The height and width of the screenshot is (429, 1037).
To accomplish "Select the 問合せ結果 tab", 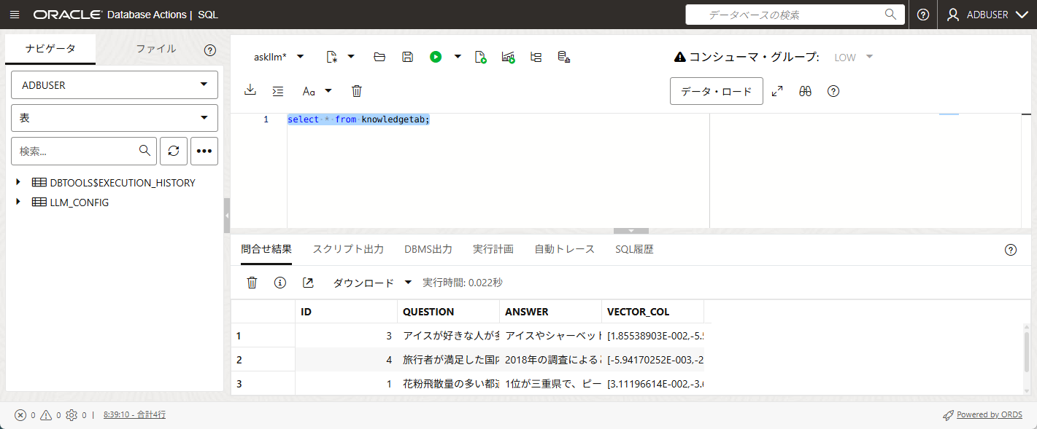I will pos(266,249).
